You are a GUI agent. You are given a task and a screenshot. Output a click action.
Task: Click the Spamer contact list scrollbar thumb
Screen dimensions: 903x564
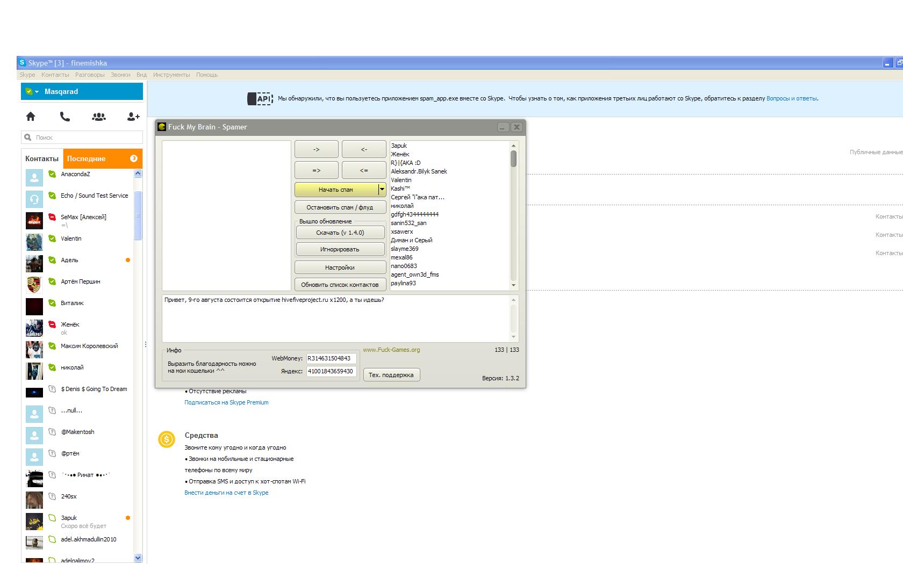tap(513, 158)
